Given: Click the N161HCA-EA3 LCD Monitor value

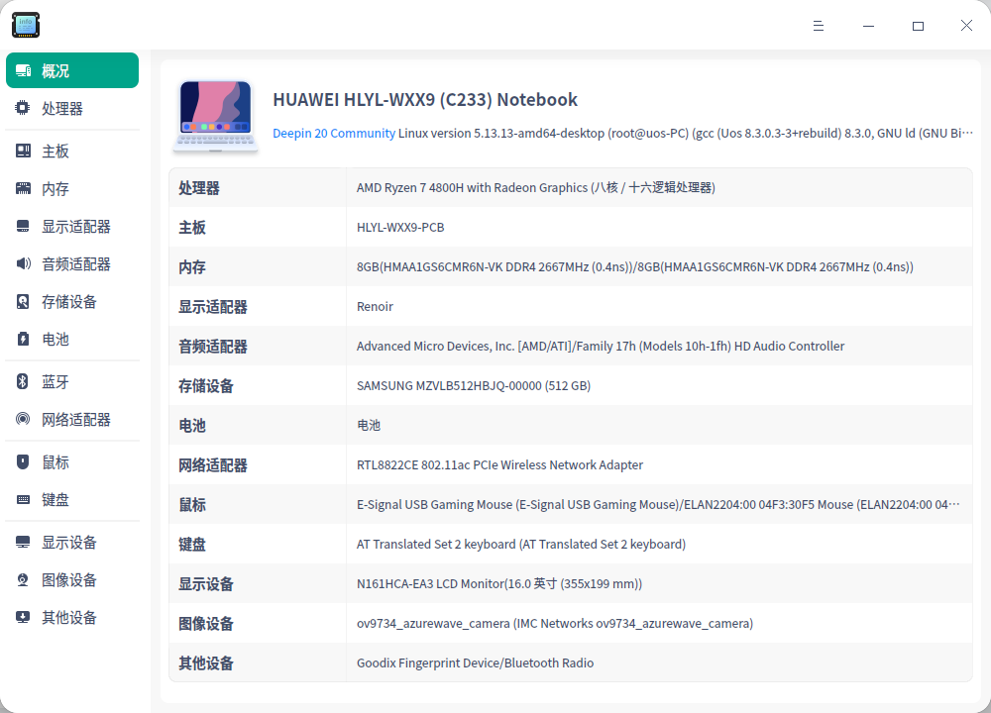Looking at the screenshot, I should tap(498, 583).
